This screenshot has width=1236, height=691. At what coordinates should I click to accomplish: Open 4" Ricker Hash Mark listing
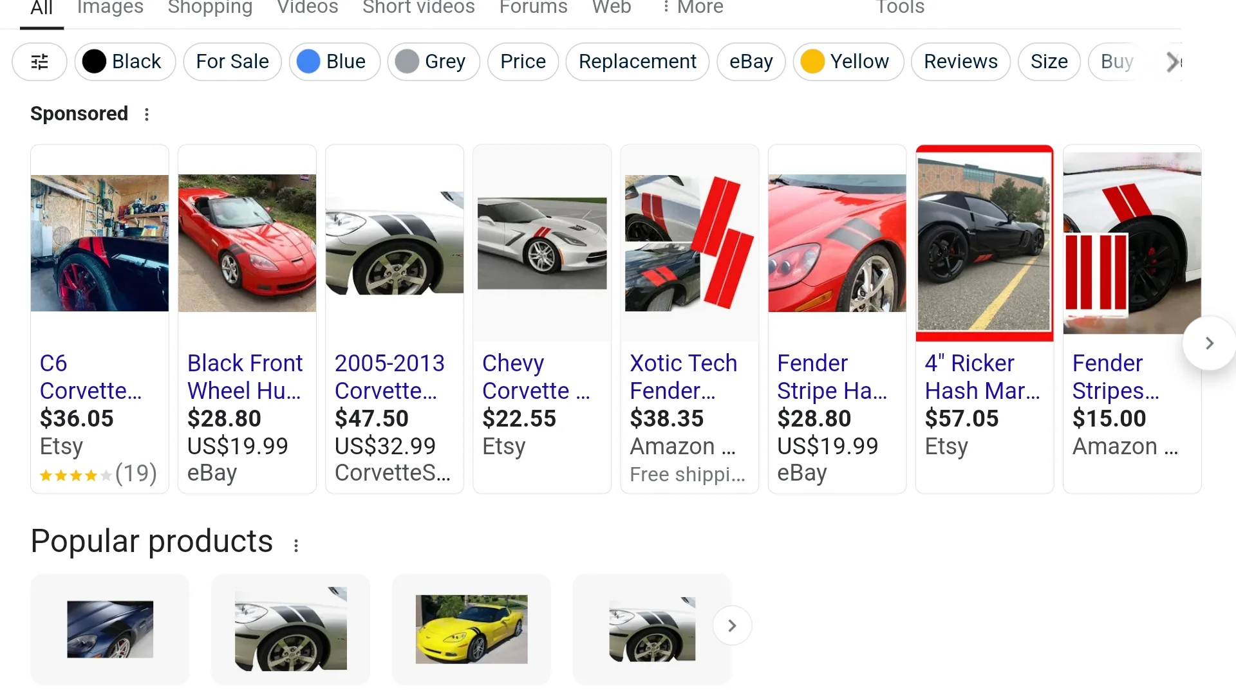pyautogui.click(x=982, y=376)
